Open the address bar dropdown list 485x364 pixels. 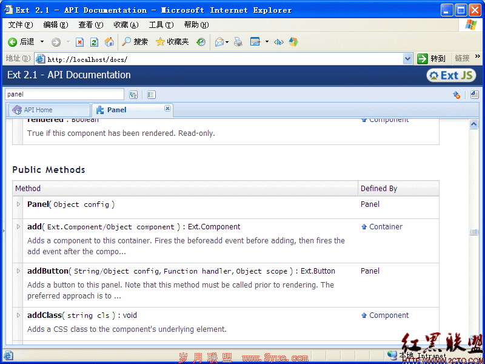pos(408,59)
